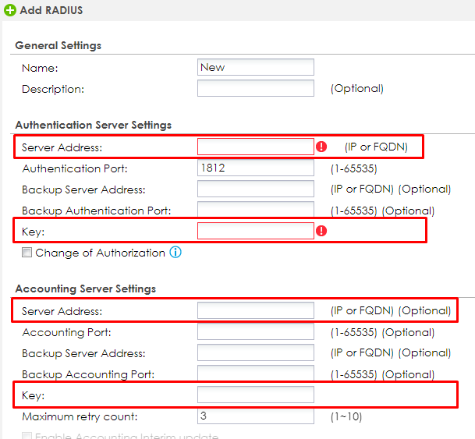This screenshot has height=439, width=475.
Task: Click the Accounting Backup Server Address field
Action: click(256, 352)
